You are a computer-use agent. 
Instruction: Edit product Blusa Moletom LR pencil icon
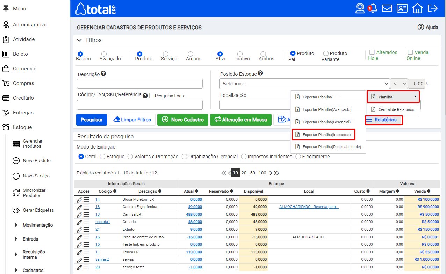coord(80,199)
